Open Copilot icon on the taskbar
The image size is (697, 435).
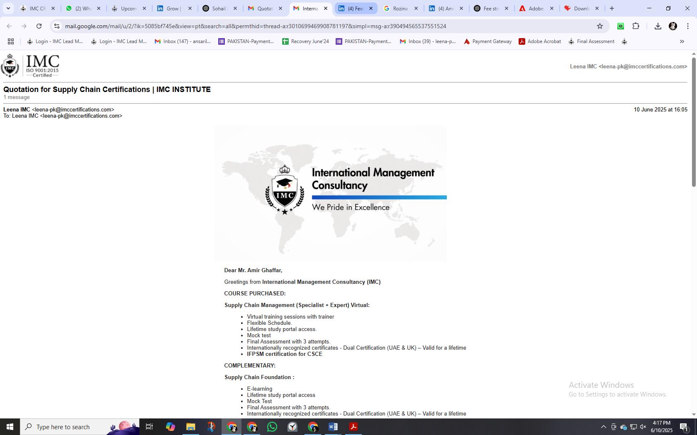coord(170,427)
